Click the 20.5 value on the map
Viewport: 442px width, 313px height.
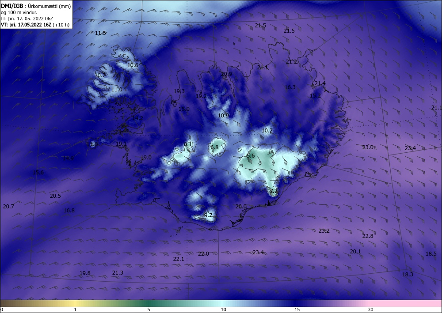click(x=55, y=196)
